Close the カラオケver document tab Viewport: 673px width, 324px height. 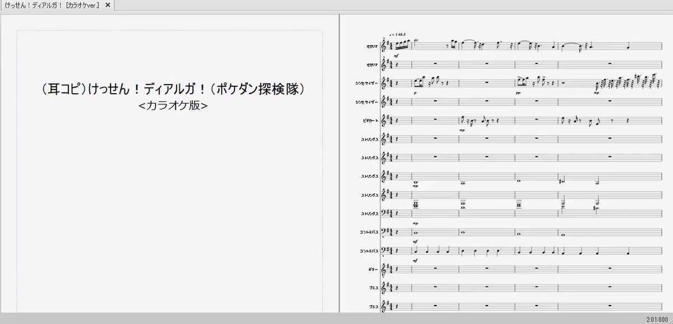pyautogui.click(x=108, y=5)
